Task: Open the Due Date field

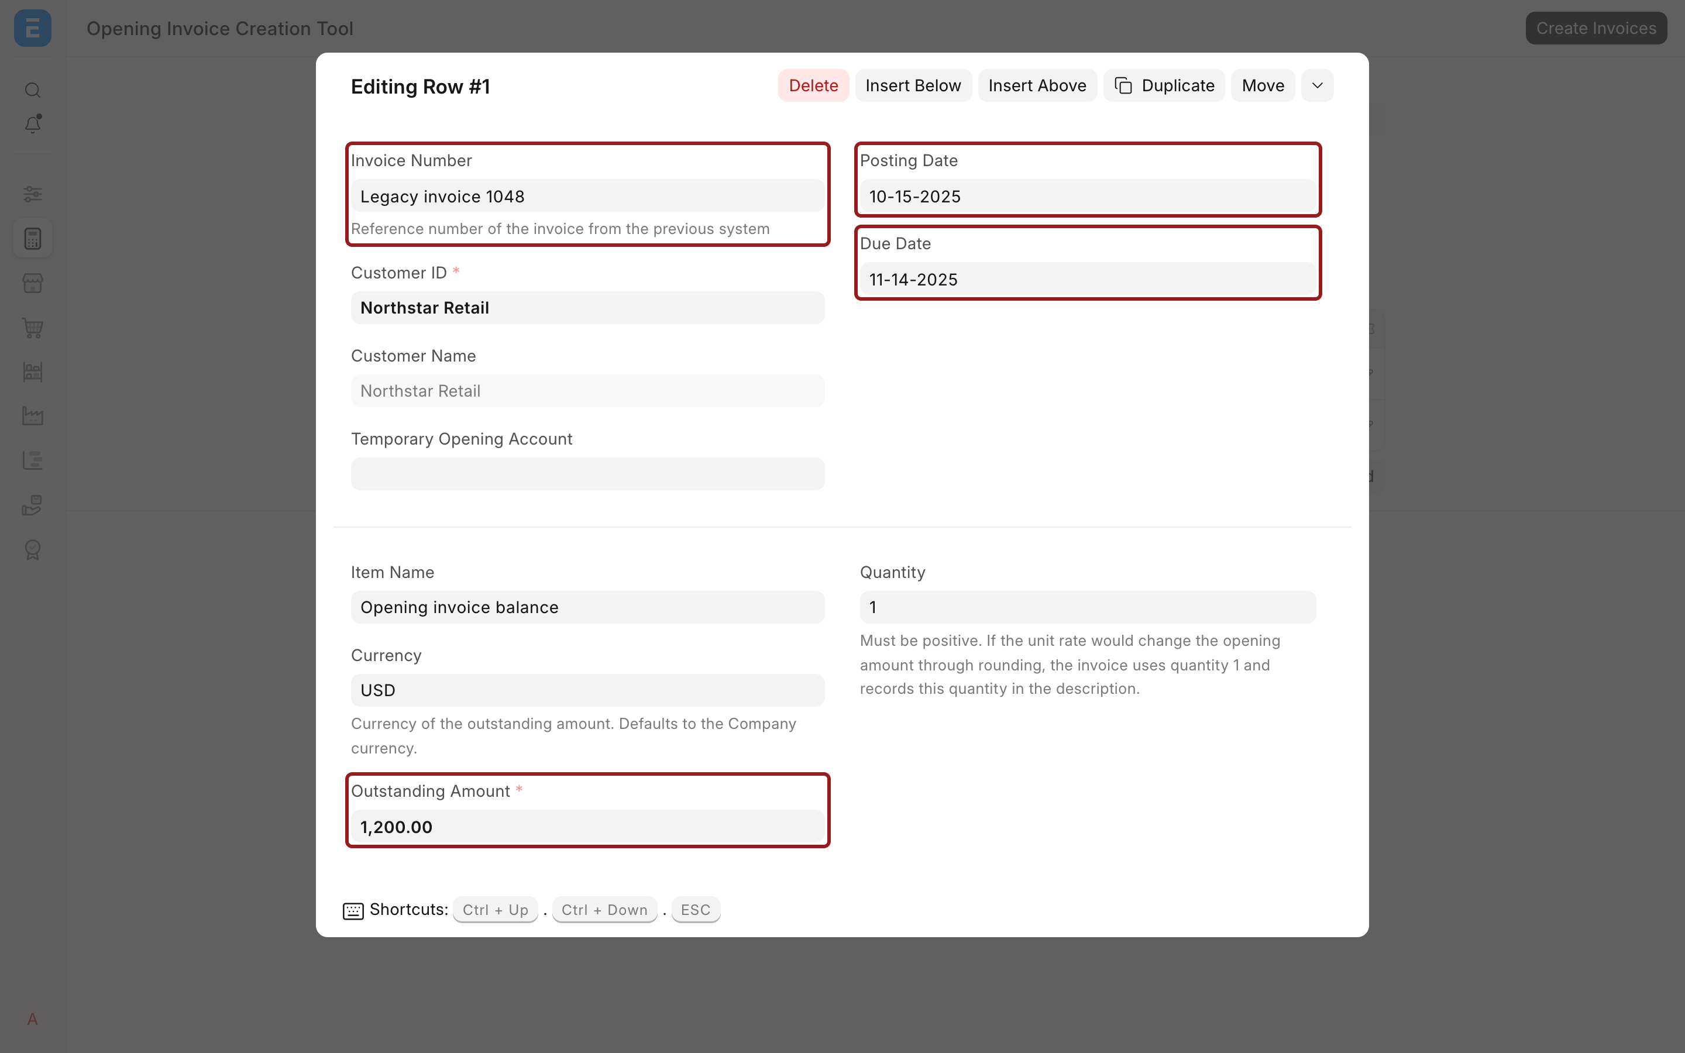Action: 1088,279
